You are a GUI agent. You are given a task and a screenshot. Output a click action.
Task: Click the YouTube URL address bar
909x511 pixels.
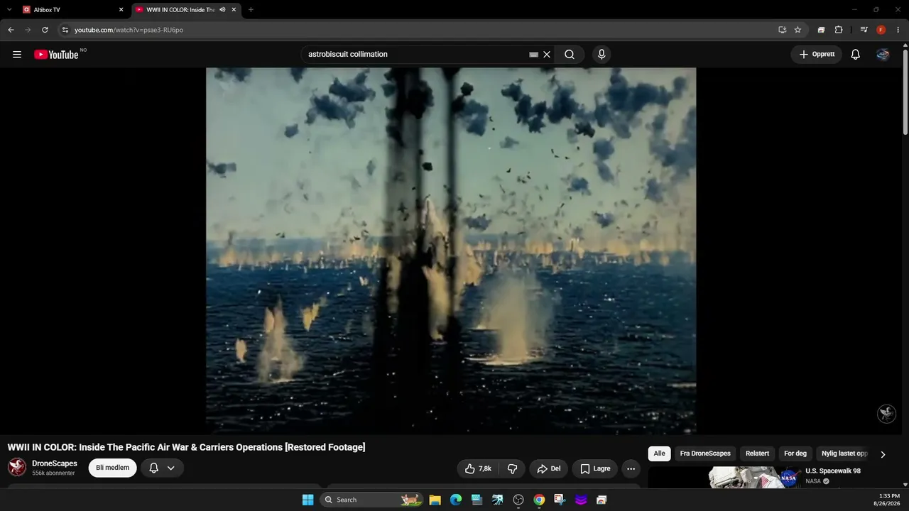[x=419, y=30]
